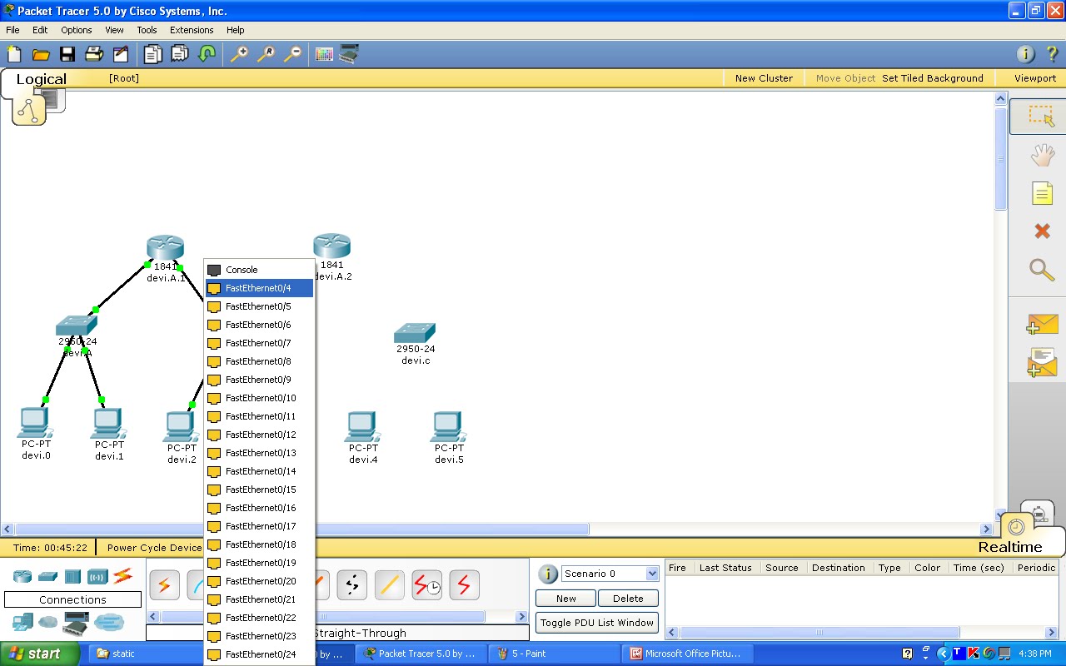1066x666 pixels.
Task: Select Wireless Devices category
Action: click(97, 577)
